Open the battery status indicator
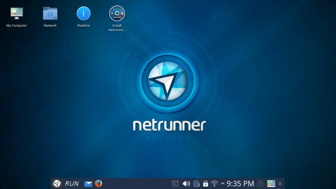Viewport: 336px width, 189px height. tap(197, 184)
